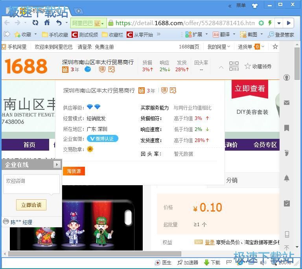The image size is (302, 269).
Task: Expand the 收藏 favorites dropdown arrow
Action: point(36,34)
